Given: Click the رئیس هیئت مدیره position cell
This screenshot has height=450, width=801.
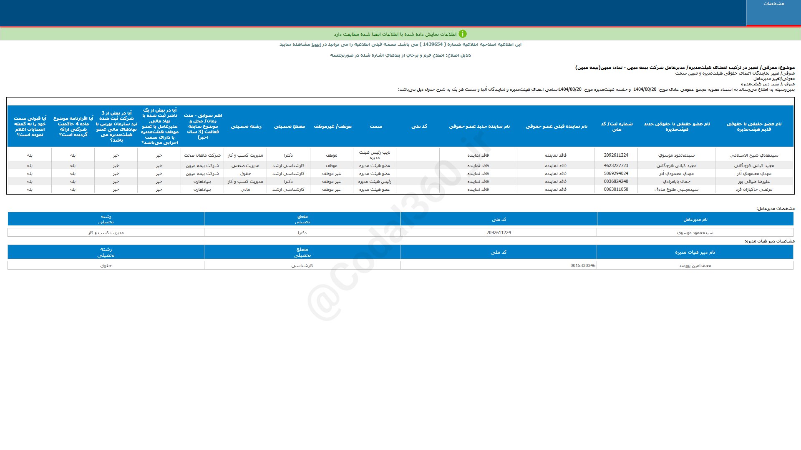Looking at the screenshot, I should point(375,181).
